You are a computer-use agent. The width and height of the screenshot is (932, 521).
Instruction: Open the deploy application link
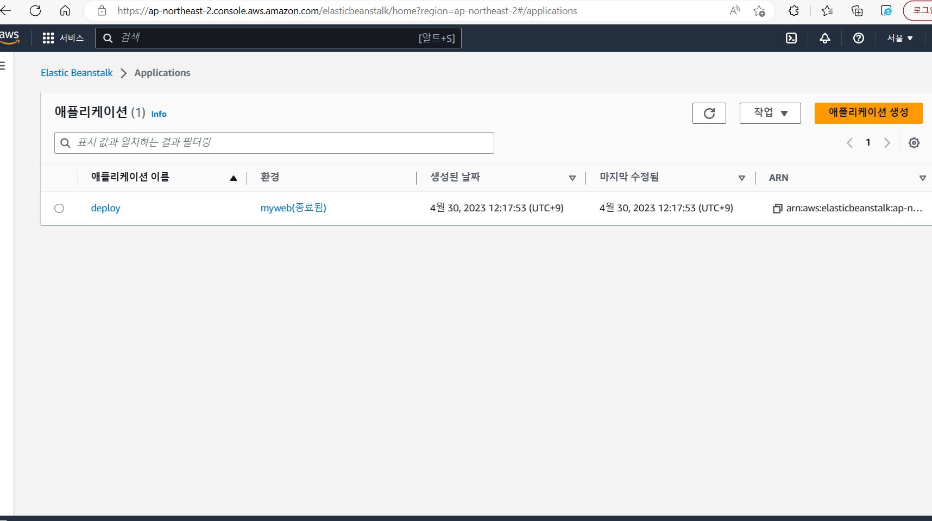(x=105, y=208)
